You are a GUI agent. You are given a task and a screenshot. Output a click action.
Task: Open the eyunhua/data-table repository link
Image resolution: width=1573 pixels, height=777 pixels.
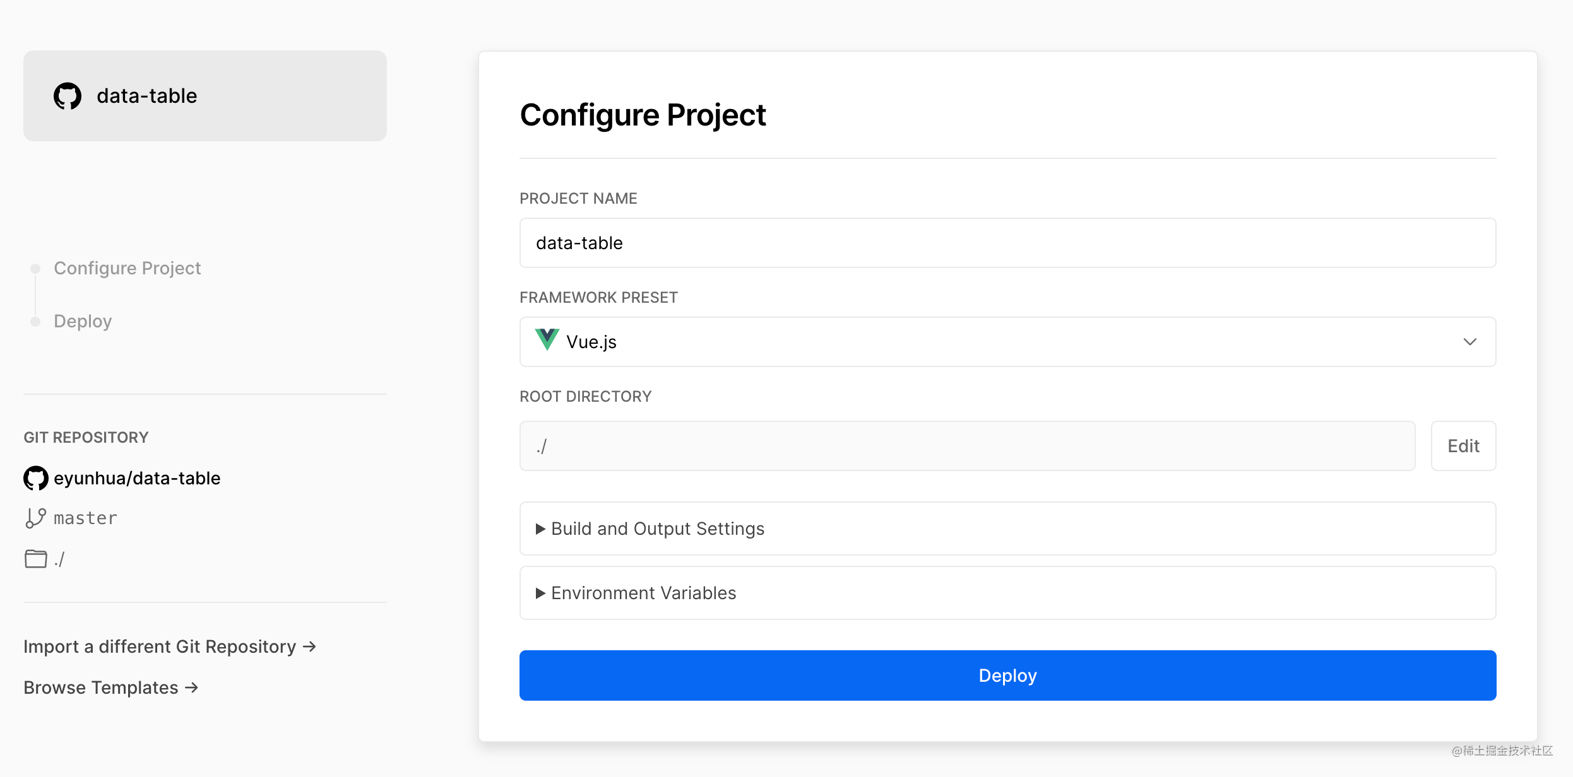pyautogui.click(x=137, y=478)
